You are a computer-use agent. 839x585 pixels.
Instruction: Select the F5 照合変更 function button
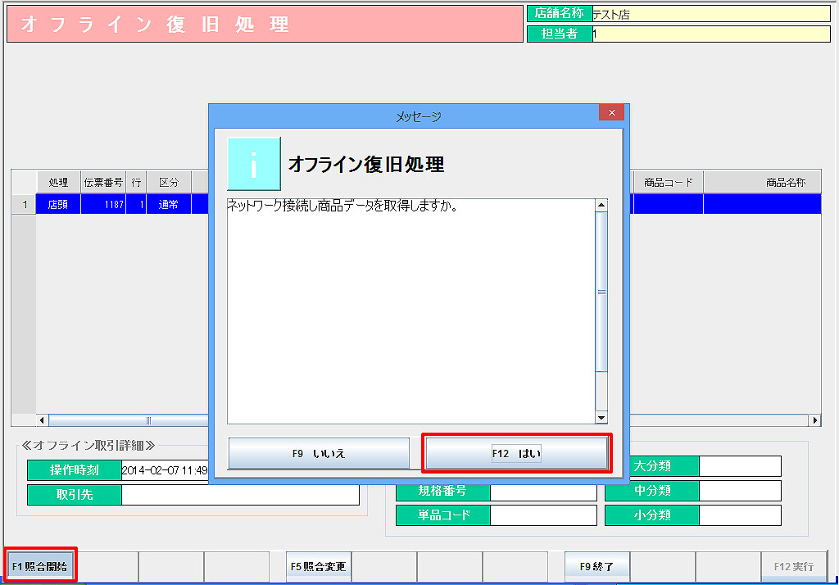[318, 566]
